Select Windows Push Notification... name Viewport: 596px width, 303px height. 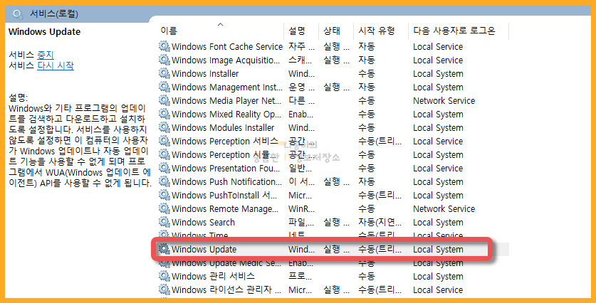tap(227, 182)
